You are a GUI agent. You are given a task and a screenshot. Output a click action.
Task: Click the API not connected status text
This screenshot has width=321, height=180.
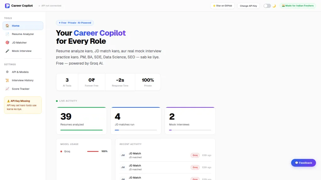[51, 6]
